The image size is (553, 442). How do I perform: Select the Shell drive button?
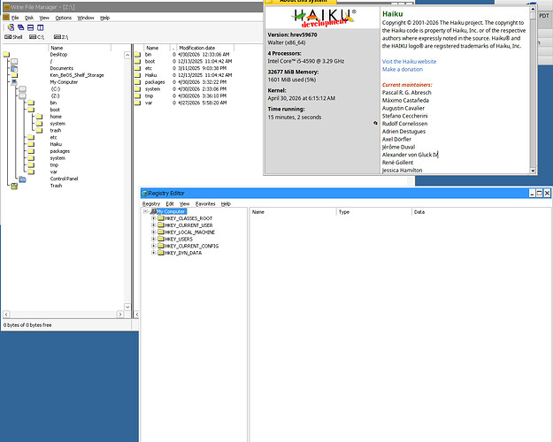tap(13, 37)
